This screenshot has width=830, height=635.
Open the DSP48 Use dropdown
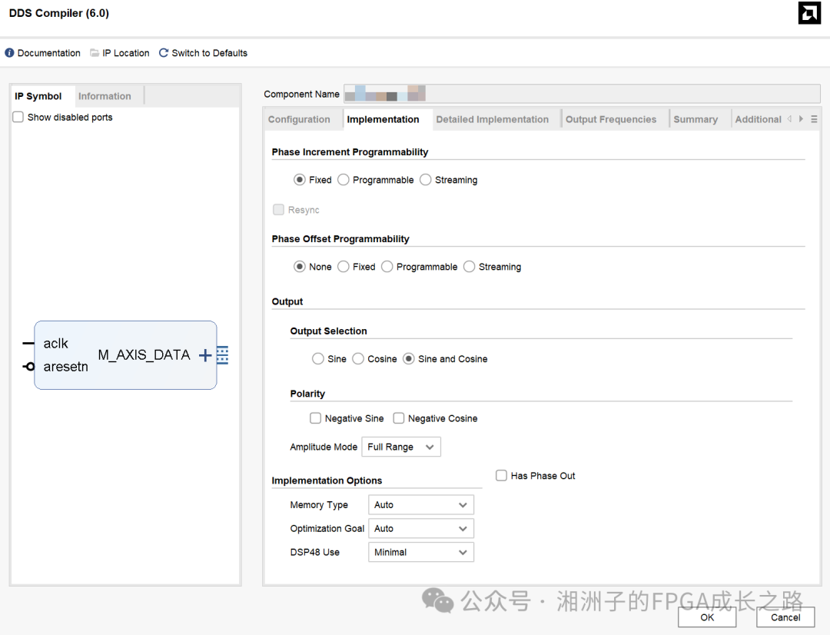point(421,553)
